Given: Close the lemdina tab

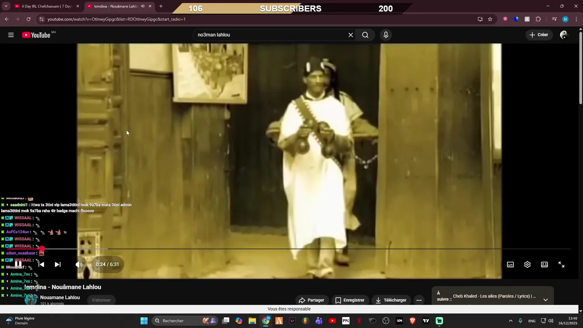Looking at the screenshot, I should point(150,6).
